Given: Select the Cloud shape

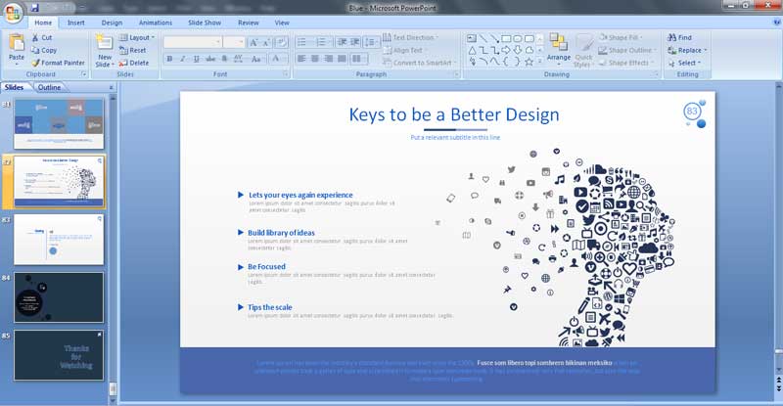Looking at the screenshot, I should pyautogui.click(x=529, y=50).
